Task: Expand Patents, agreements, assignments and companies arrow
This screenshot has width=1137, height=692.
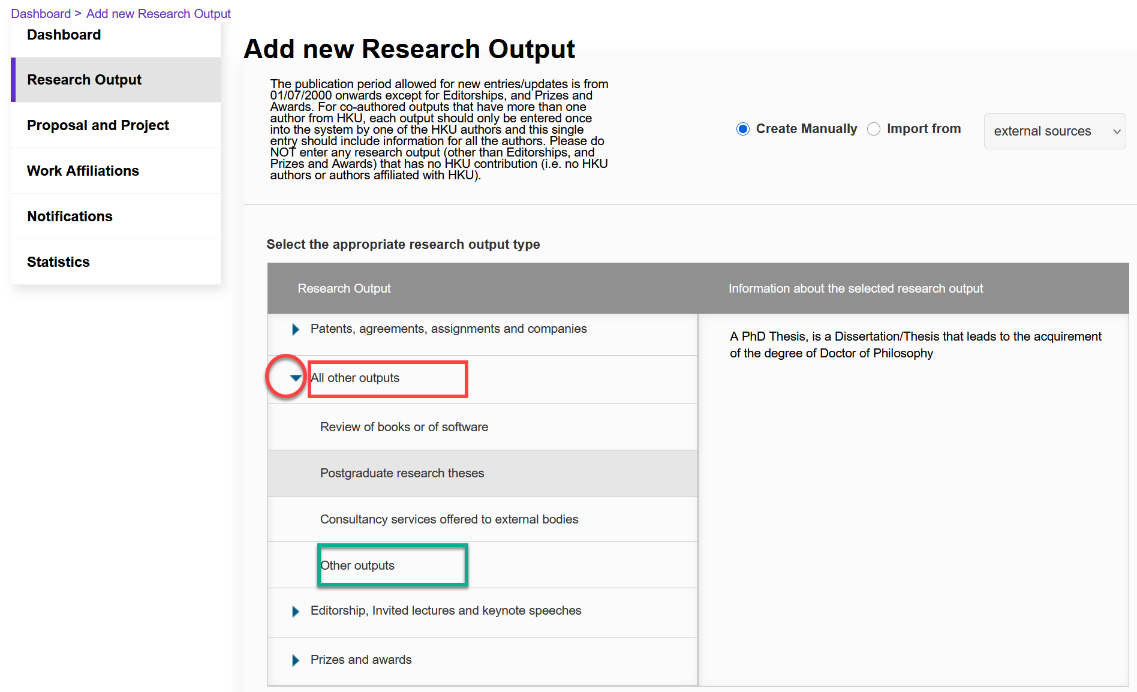Action: [295, 329]
